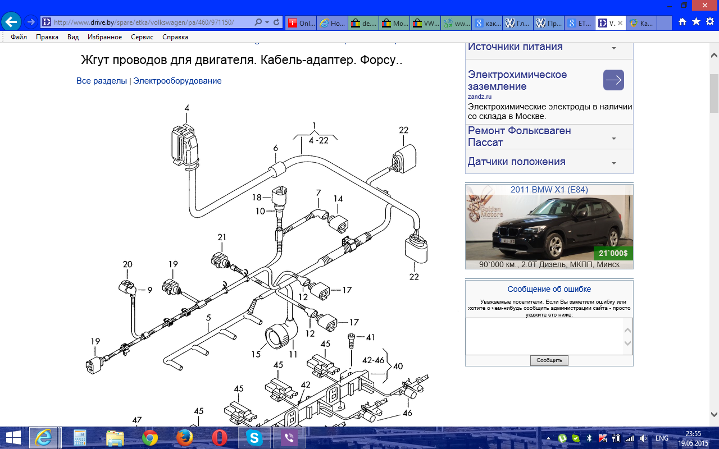Open browser Home via house icon
The width and height of the screenshot is (719, 449).
click(682, 22)
